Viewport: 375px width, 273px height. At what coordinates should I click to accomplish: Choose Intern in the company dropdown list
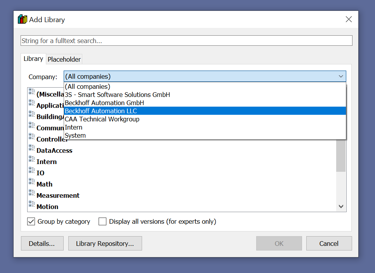pos(205,127)
